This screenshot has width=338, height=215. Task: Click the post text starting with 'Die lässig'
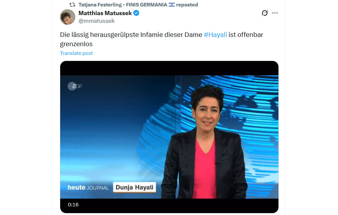(162, 39)
